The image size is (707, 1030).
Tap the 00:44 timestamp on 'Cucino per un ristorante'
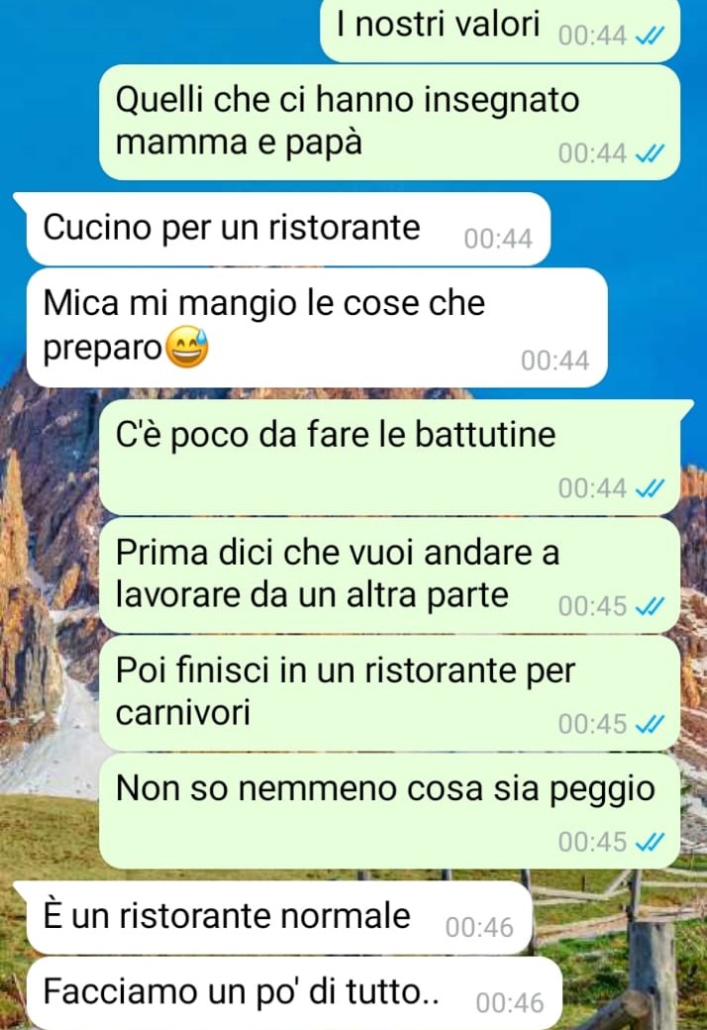click(x=498, y=239)
